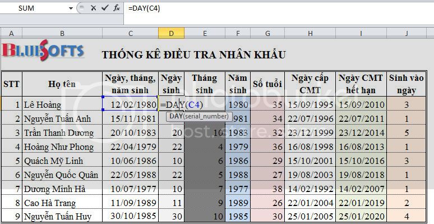Viewport: 434px width, 224px height.
Task: Click the DAY function tooltip link
Action: point(176,116)
